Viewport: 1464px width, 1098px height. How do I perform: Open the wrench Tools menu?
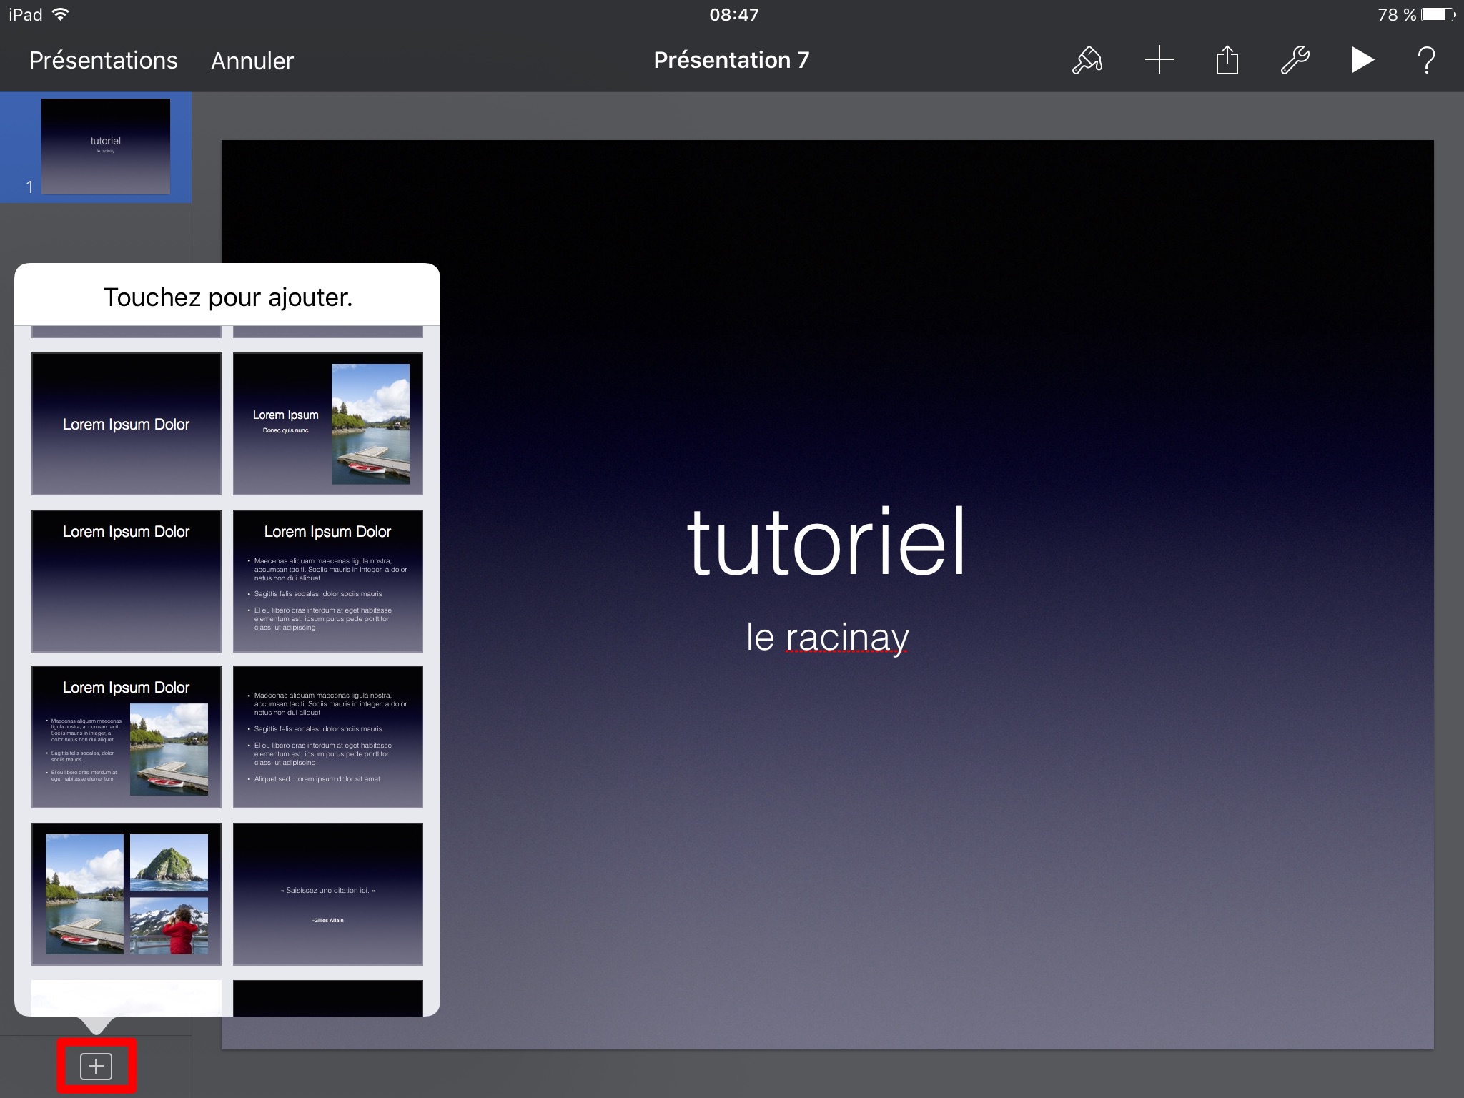(1295, 61)
